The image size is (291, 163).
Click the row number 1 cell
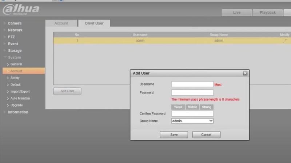(x=77, y=41)
